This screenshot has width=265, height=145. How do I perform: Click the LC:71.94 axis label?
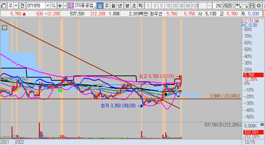click(x=250, y=21)
